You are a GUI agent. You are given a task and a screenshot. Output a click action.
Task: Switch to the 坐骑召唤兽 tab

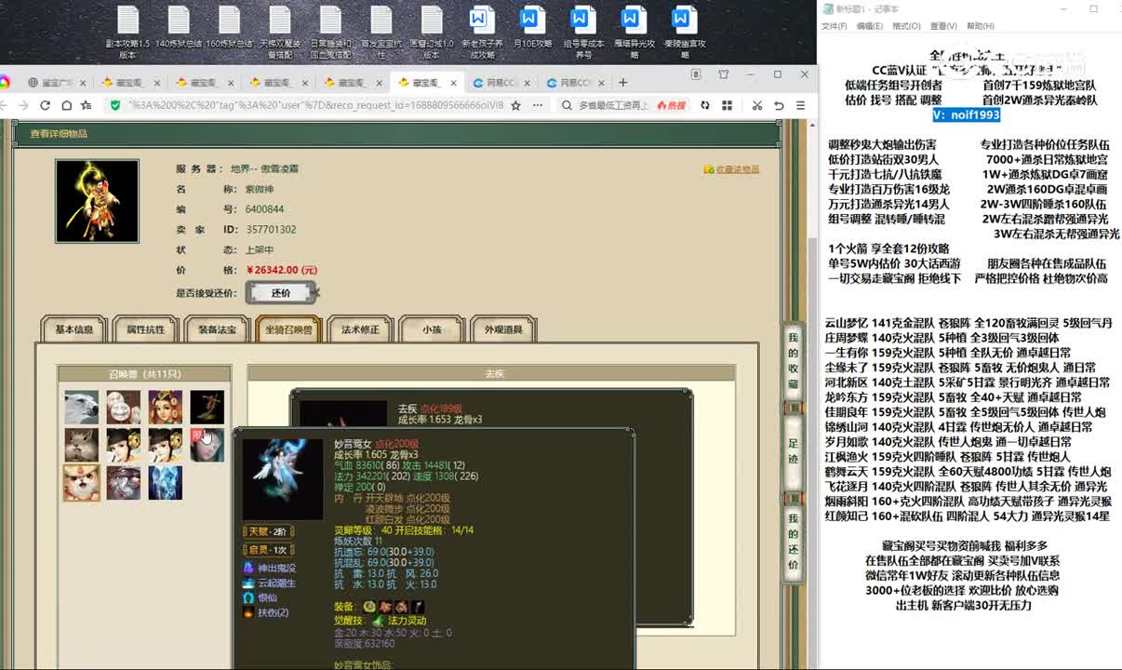click(288, 329)
